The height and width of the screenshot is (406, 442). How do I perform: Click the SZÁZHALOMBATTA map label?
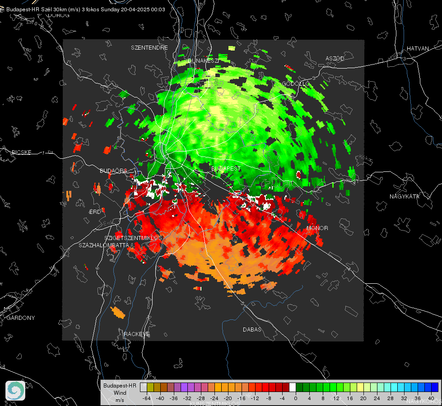pos(104,245)
